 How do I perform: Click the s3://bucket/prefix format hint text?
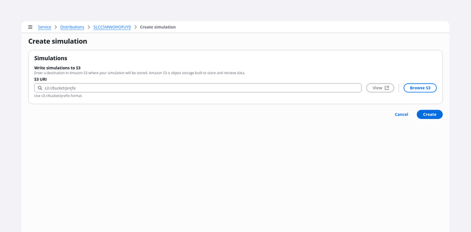pos(58,96)
